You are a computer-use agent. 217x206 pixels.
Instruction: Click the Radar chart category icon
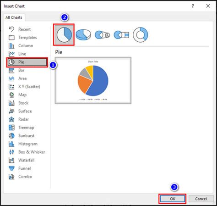[x=11, y=119]
